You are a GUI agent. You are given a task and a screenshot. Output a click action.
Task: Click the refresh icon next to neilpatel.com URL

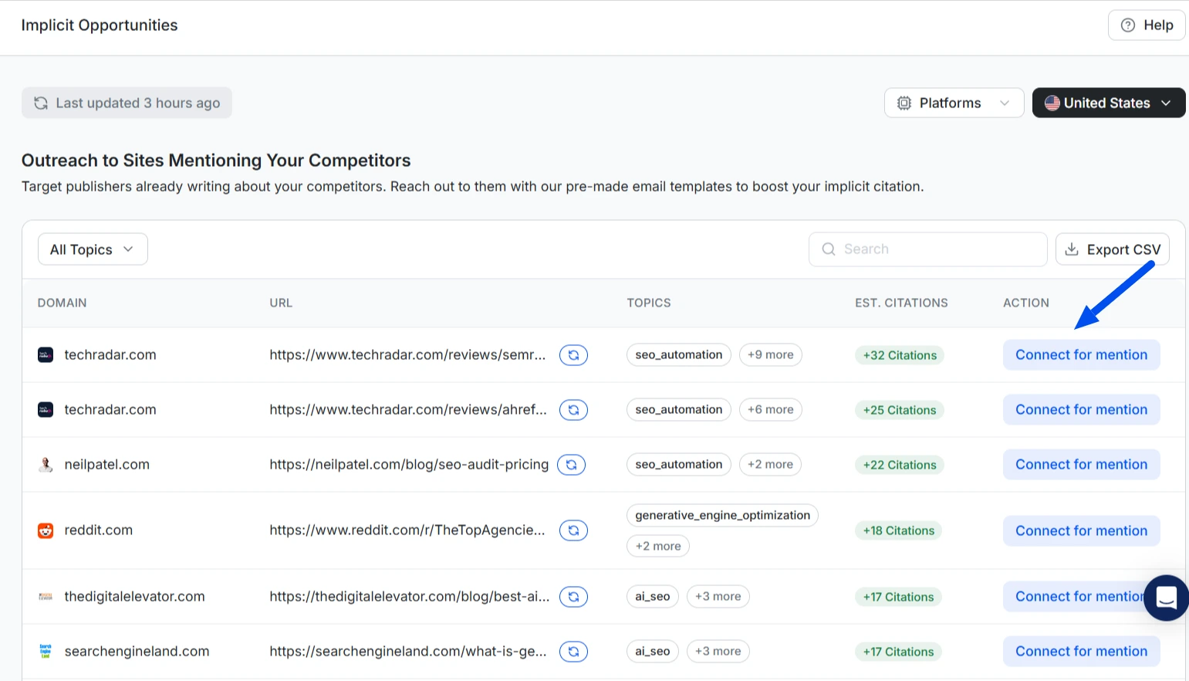[571, 465]
